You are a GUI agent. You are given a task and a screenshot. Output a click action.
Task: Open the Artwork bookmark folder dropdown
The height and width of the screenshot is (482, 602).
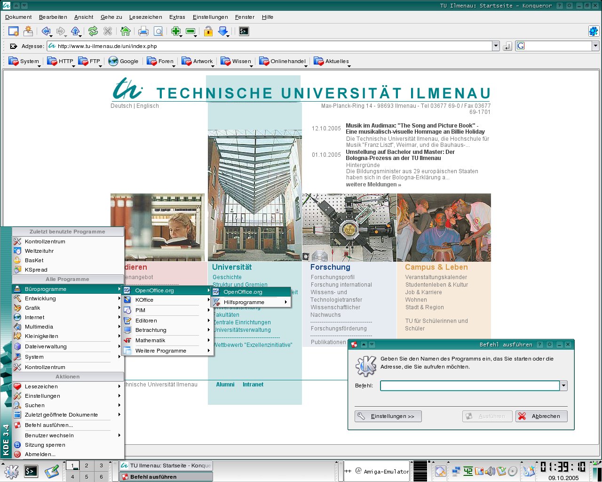pyautogui.click(x=198, y=61)
